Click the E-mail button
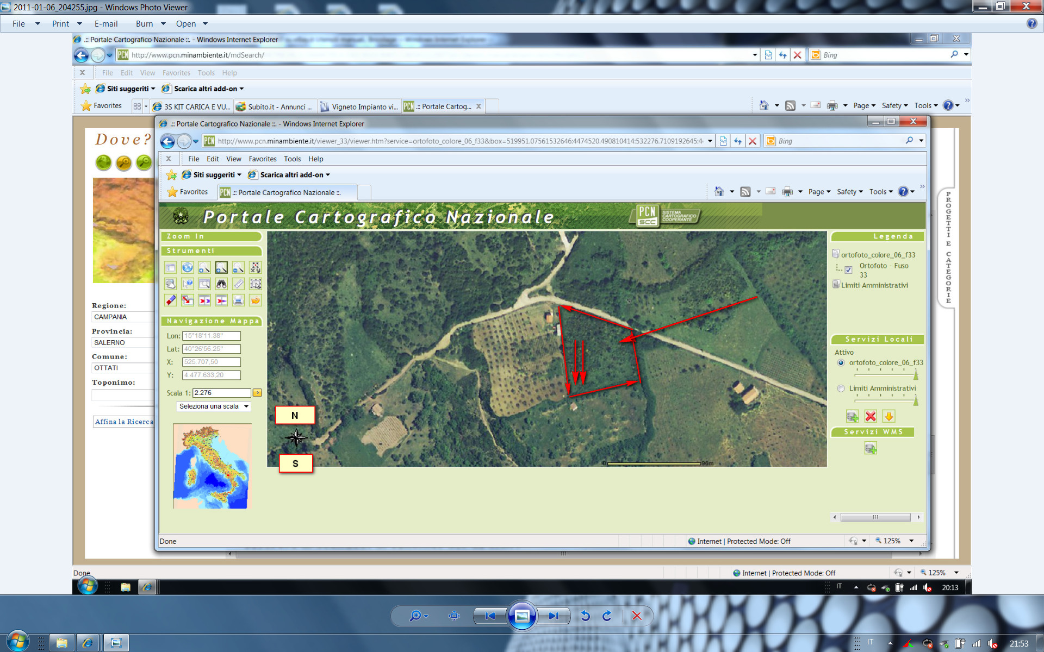The height and width of the screenshot is (652, 1044). (x=106, y=23)
